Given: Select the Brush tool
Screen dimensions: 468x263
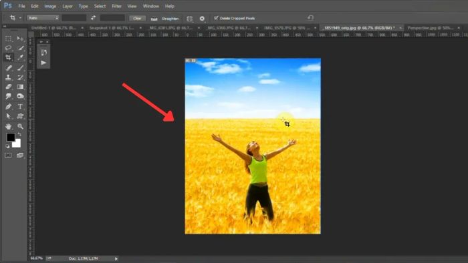Looking at the screenshot, I should (x=20, y=68).
